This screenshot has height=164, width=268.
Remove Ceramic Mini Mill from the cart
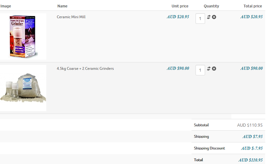click(214, 17)
